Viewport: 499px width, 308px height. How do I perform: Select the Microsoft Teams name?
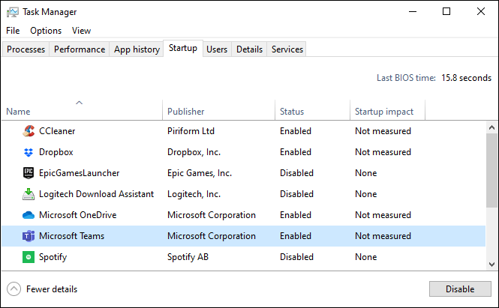pyautogui.click(x=71, y=236)
